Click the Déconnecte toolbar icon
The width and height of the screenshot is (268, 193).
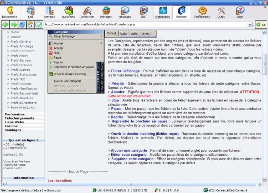pyautogui.click(x=9, y=12)
